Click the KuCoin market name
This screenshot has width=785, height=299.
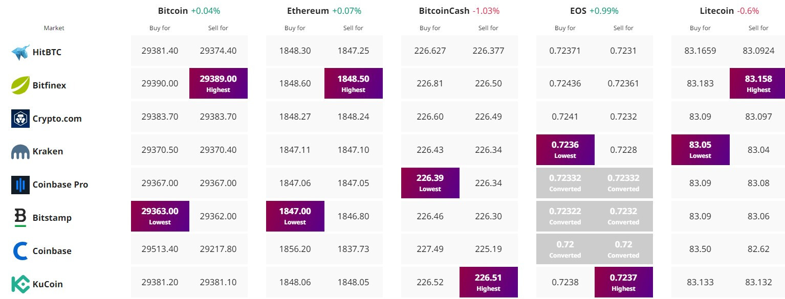pyautogui.click(x=48, y=284)
